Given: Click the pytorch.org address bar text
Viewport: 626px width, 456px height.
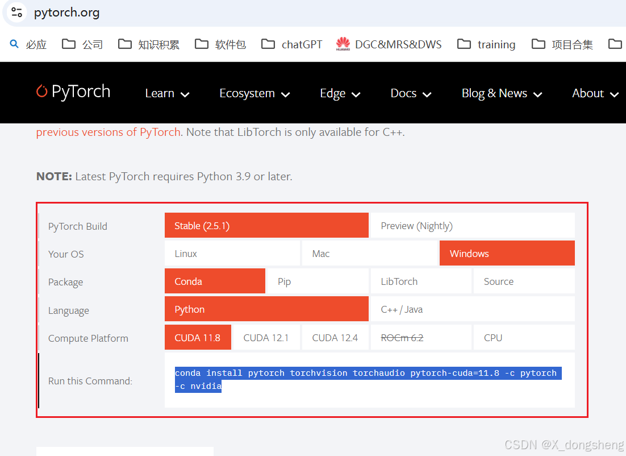Looking at the screenshot, I should (66, 13).
